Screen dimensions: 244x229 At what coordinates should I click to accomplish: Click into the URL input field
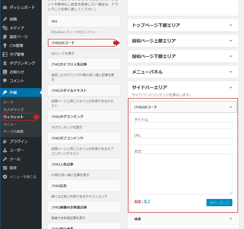[183, 141]
